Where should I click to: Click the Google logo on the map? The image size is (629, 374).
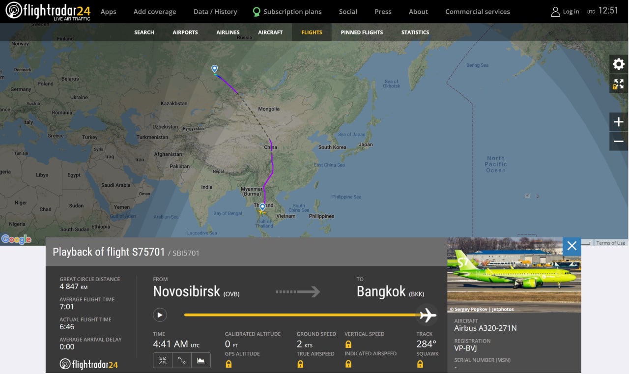tap(16, 239)
